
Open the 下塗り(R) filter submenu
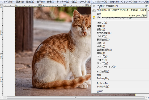pyautogui.click(x=120, y=60)
